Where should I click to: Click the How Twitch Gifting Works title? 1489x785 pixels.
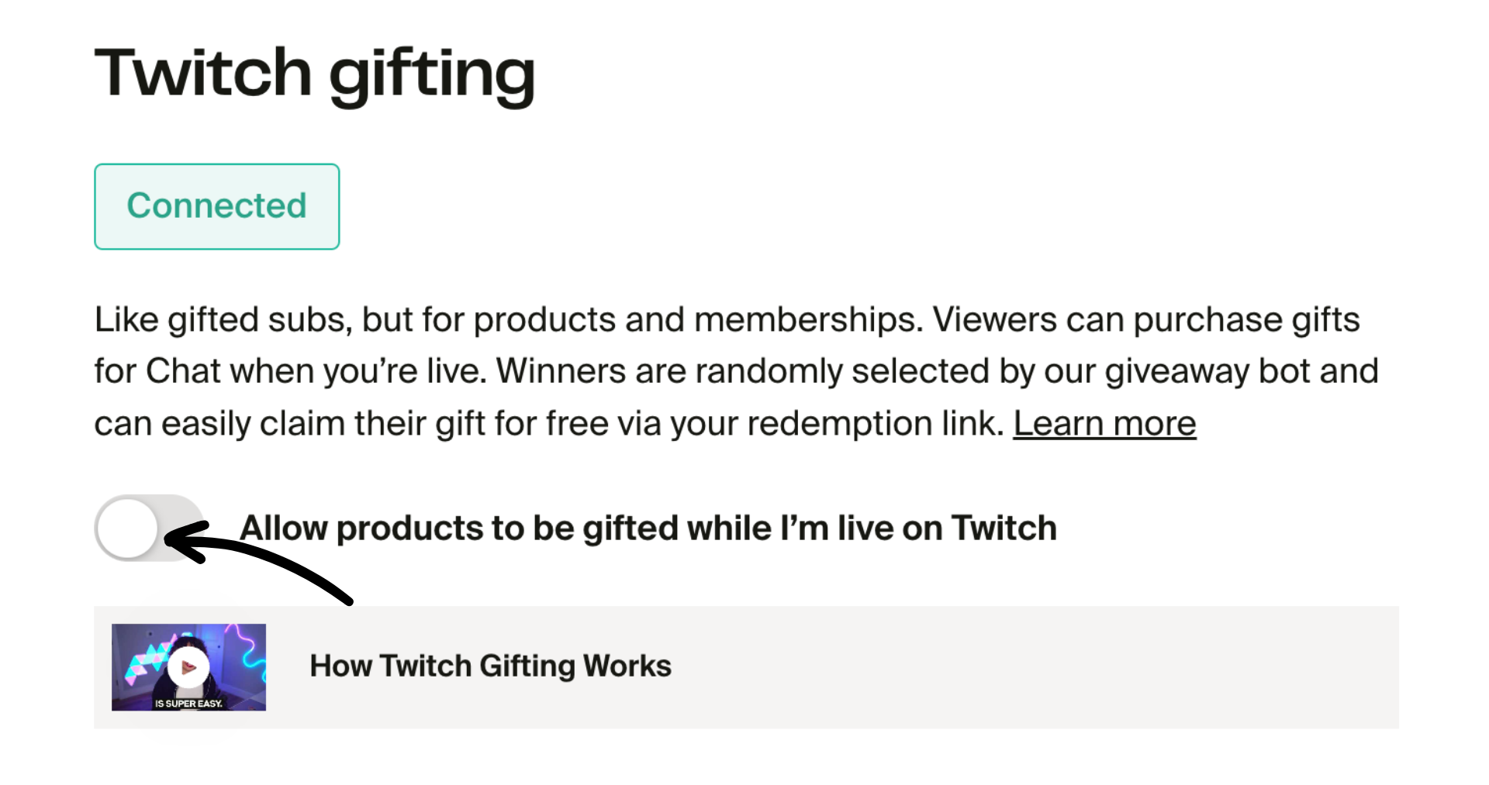click(x=490, y=665)
